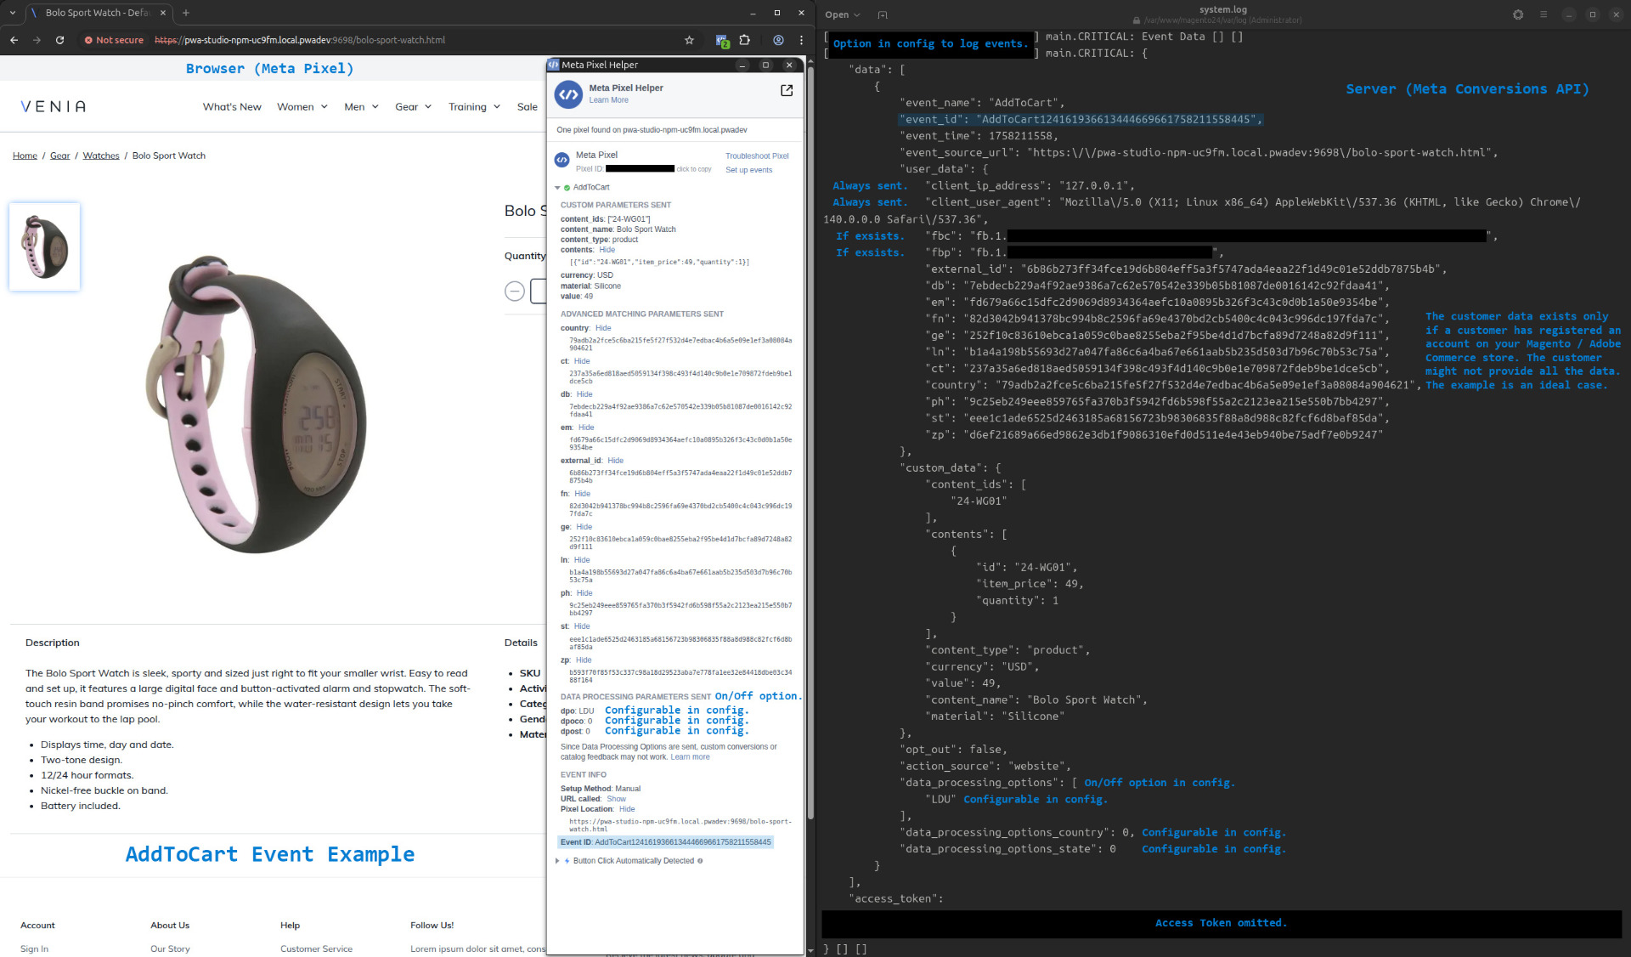
Task: Select the watch product thumbnail
Action: point(44,246)
